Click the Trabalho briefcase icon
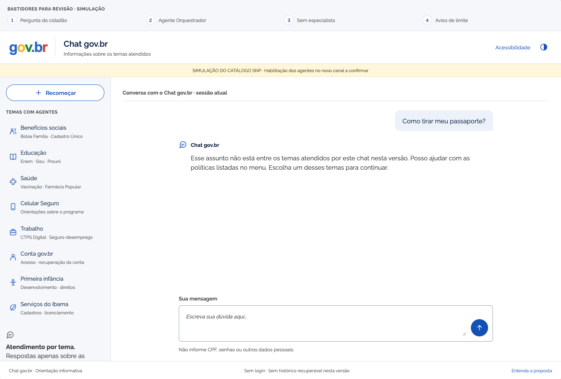The image size is (561, 379). click(13, 232)
